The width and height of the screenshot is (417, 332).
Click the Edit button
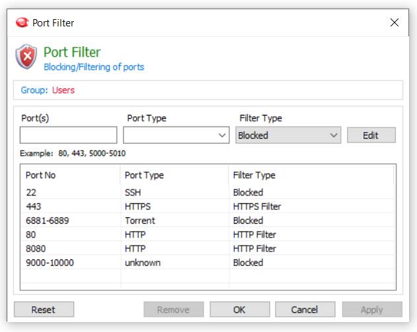point(371,135)
